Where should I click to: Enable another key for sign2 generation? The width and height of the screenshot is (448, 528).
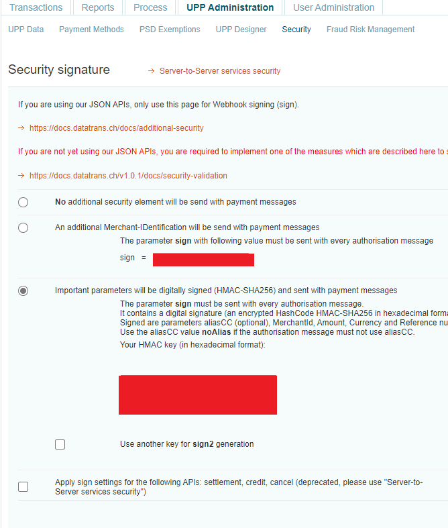point(60,444)
